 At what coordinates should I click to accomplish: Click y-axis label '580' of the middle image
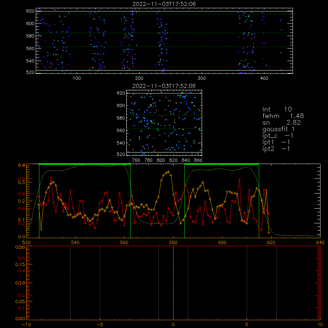(121, 118)
